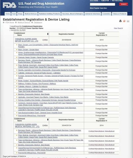Open the Cosmetics tab

pyautogui.click(x=106, y=14)
